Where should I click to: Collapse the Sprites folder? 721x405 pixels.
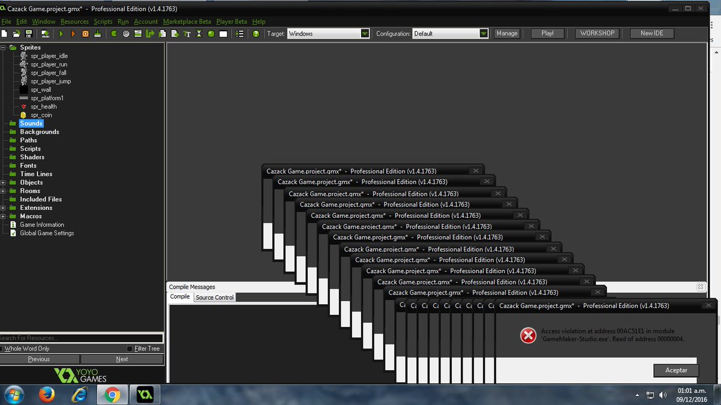tap(3, 47)
